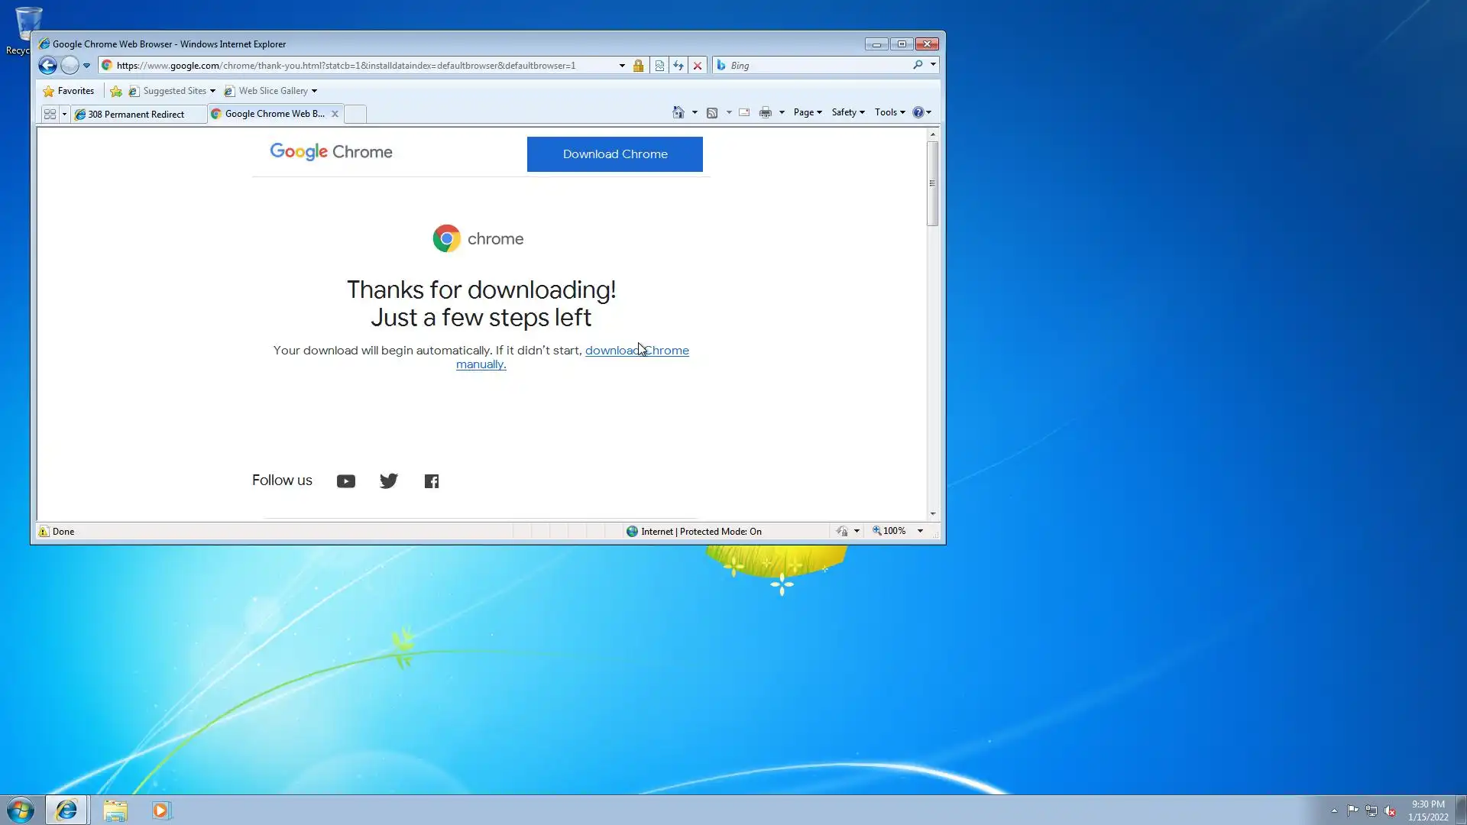Click the security lock icon
Screen dimensions: 1467x825
639,66
